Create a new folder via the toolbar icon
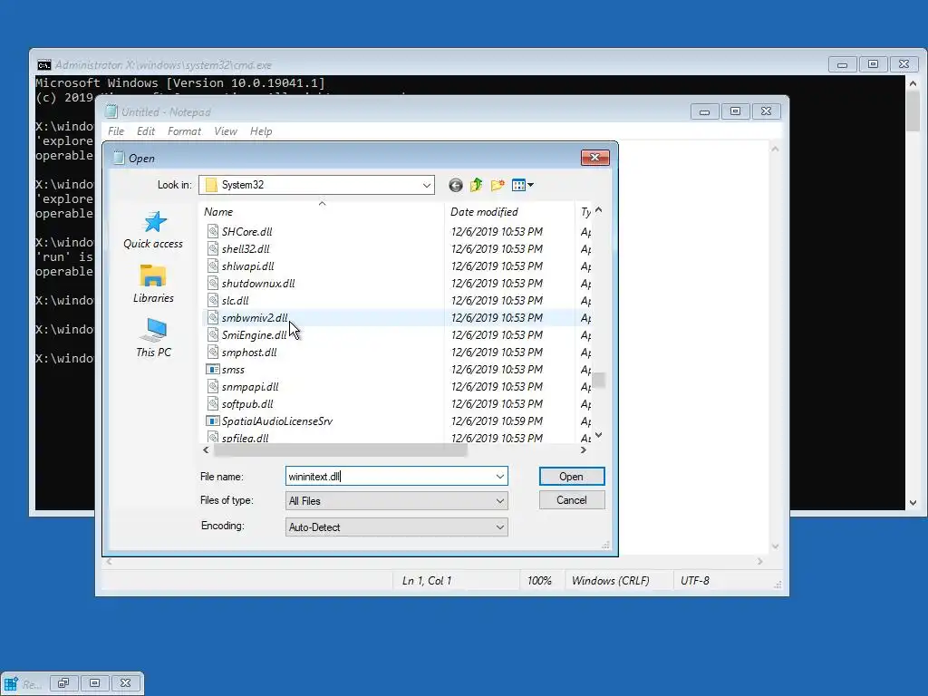This screenshot has height=696, width=928. pos(498,185)
